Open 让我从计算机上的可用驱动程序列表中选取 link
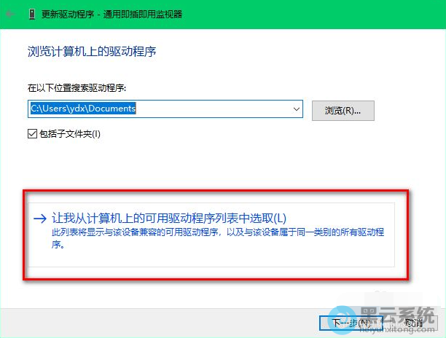Image resolution: width=446 pixels, height=338 pixels. (x=169, y=219)
